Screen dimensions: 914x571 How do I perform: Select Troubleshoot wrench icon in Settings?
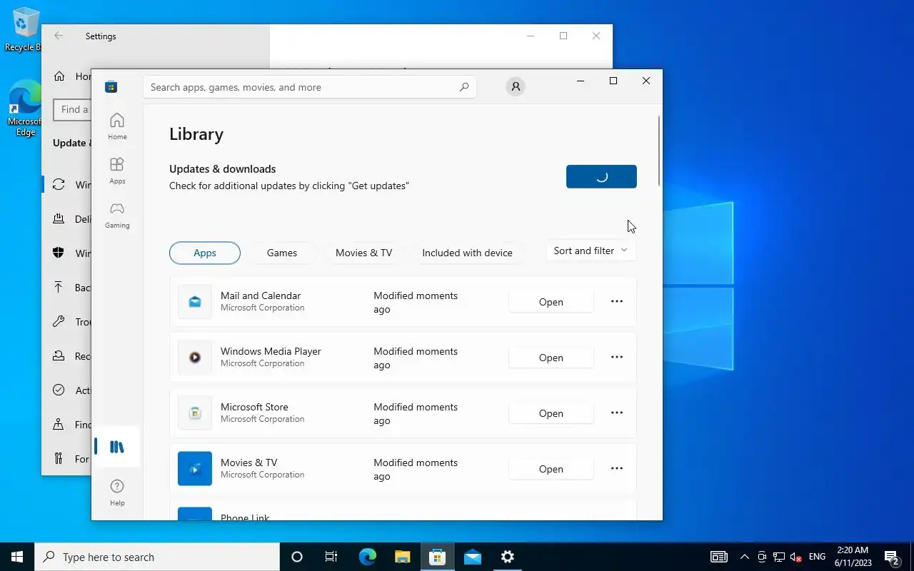(x=59, y=322)
